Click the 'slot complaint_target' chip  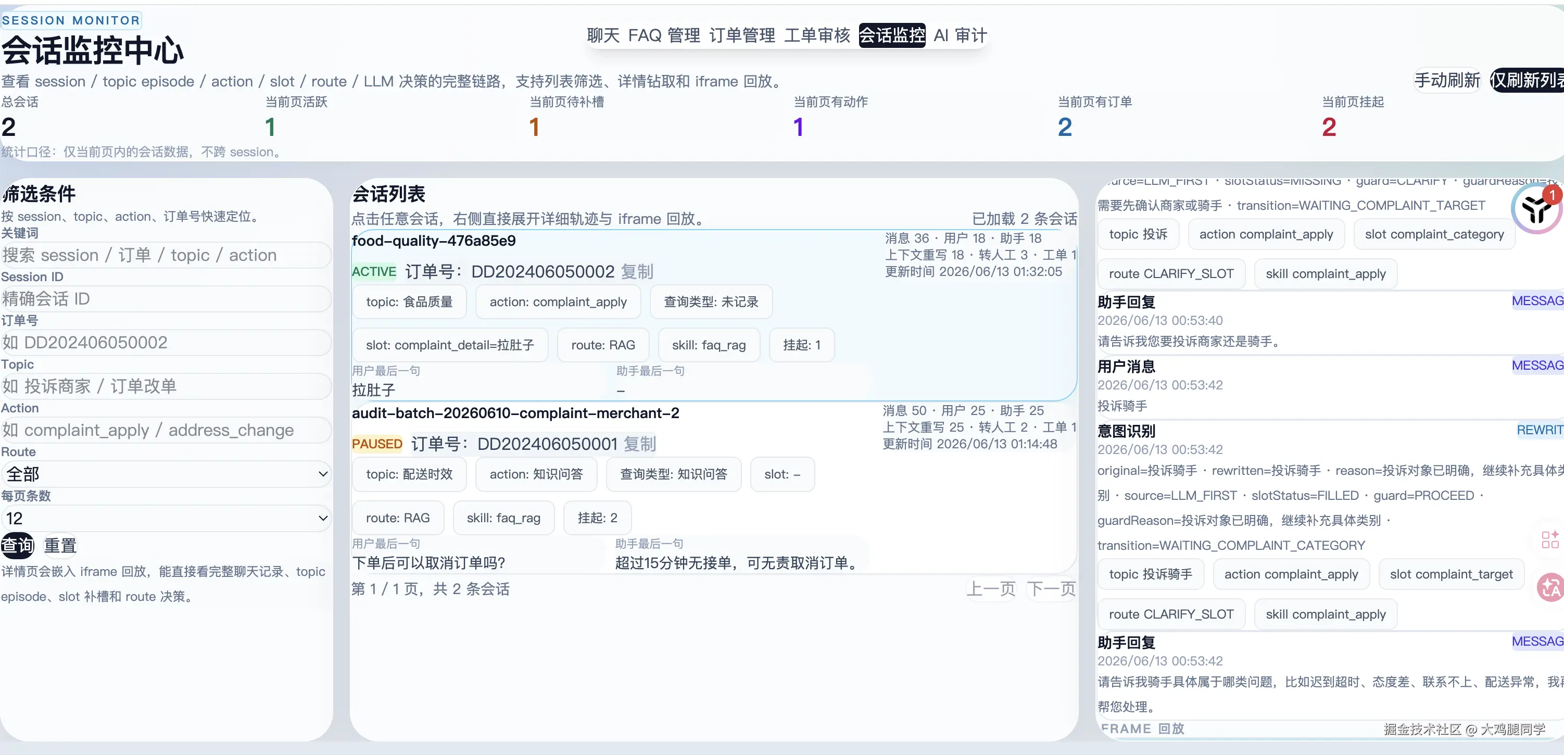click(1451, 574)
